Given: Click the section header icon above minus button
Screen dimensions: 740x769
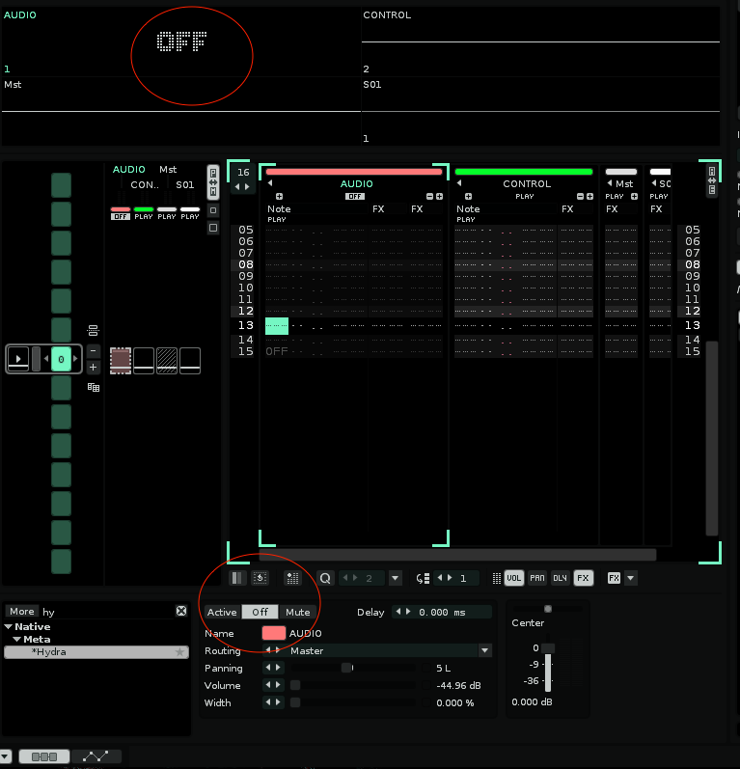Looking at the screenshot, I should coord(94,330).
